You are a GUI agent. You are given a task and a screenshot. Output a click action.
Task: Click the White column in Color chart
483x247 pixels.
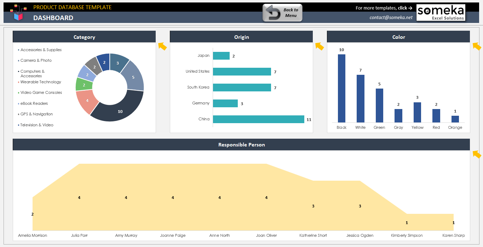[361, 98]
